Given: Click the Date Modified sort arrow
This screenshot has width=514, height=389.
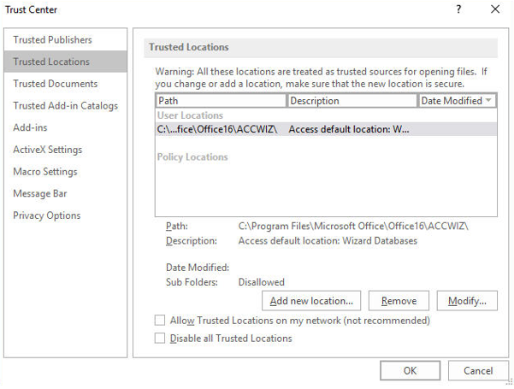Looking at the screenshot, I should pos(488,101).
